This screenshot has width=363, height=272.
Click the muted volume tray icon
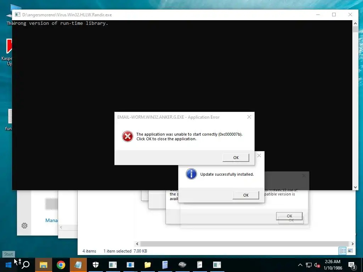317,265
